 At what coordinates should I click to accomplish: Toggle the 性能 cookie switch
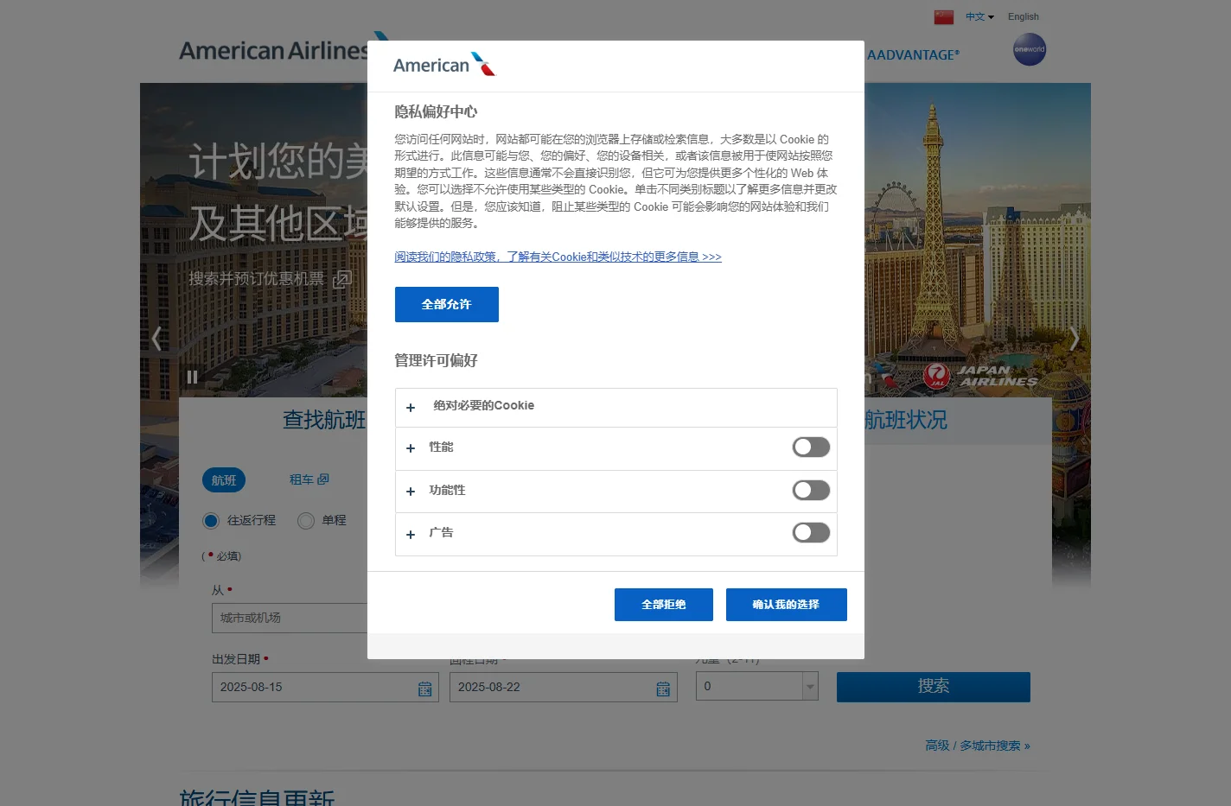coord(811,447)
